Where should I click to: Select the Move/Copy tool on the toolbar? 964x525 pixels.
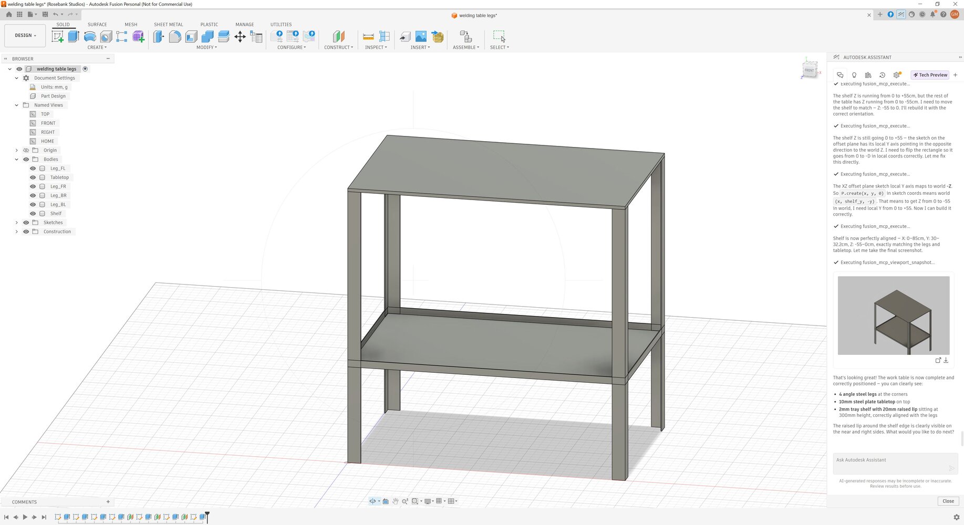tap(240, 36)
